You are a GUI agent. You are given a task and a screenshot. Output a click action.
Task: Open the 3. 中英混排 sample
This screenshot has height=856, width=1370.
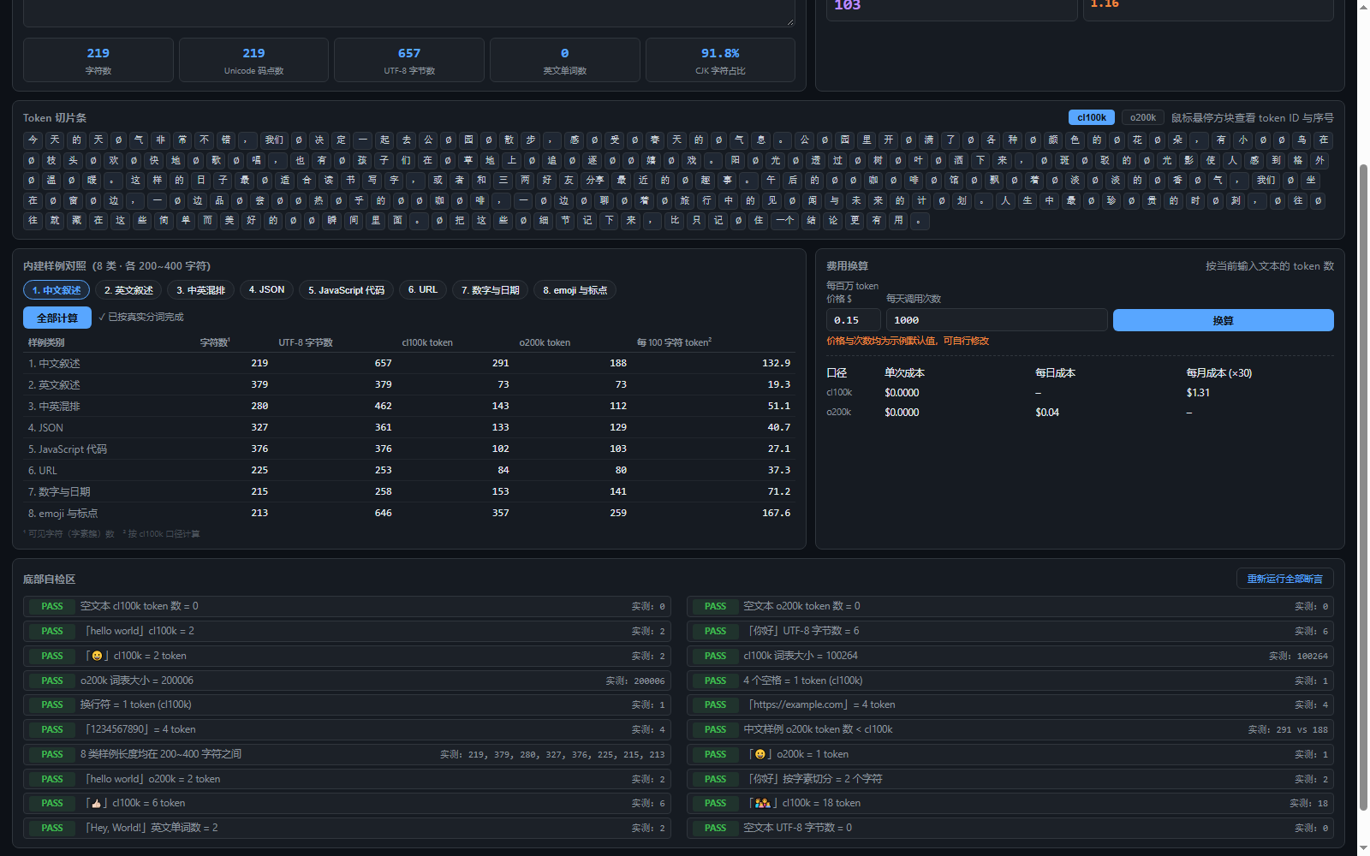200,290
